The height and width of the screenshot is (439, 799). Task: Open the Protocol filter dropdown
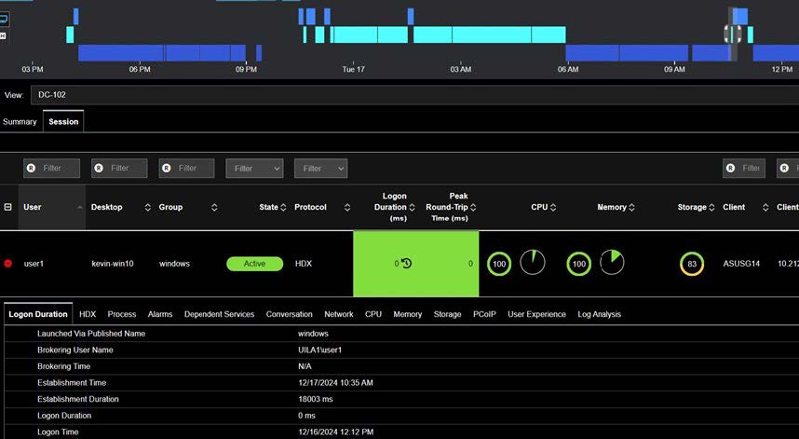pos(320,169)
